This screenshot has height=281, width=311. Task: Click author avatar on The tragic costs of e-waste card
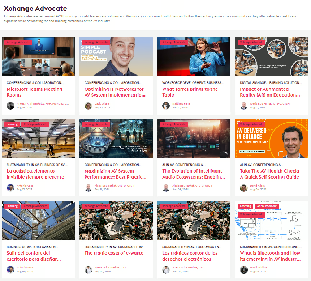tap(88, 270)
